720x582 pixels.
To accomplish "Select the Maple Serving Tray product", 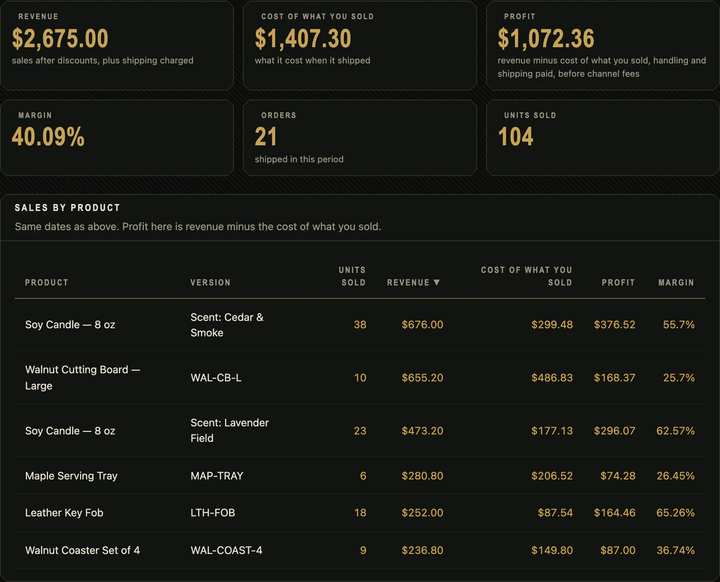I will tap(71, 476).
